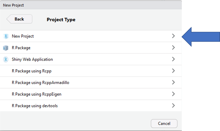Open chevron for RcppEigen package row

coord(173,94)
